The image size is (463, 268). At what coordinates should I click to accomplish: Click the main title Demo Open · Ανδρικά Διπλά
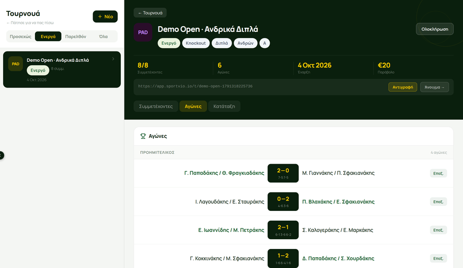(208, 29)
